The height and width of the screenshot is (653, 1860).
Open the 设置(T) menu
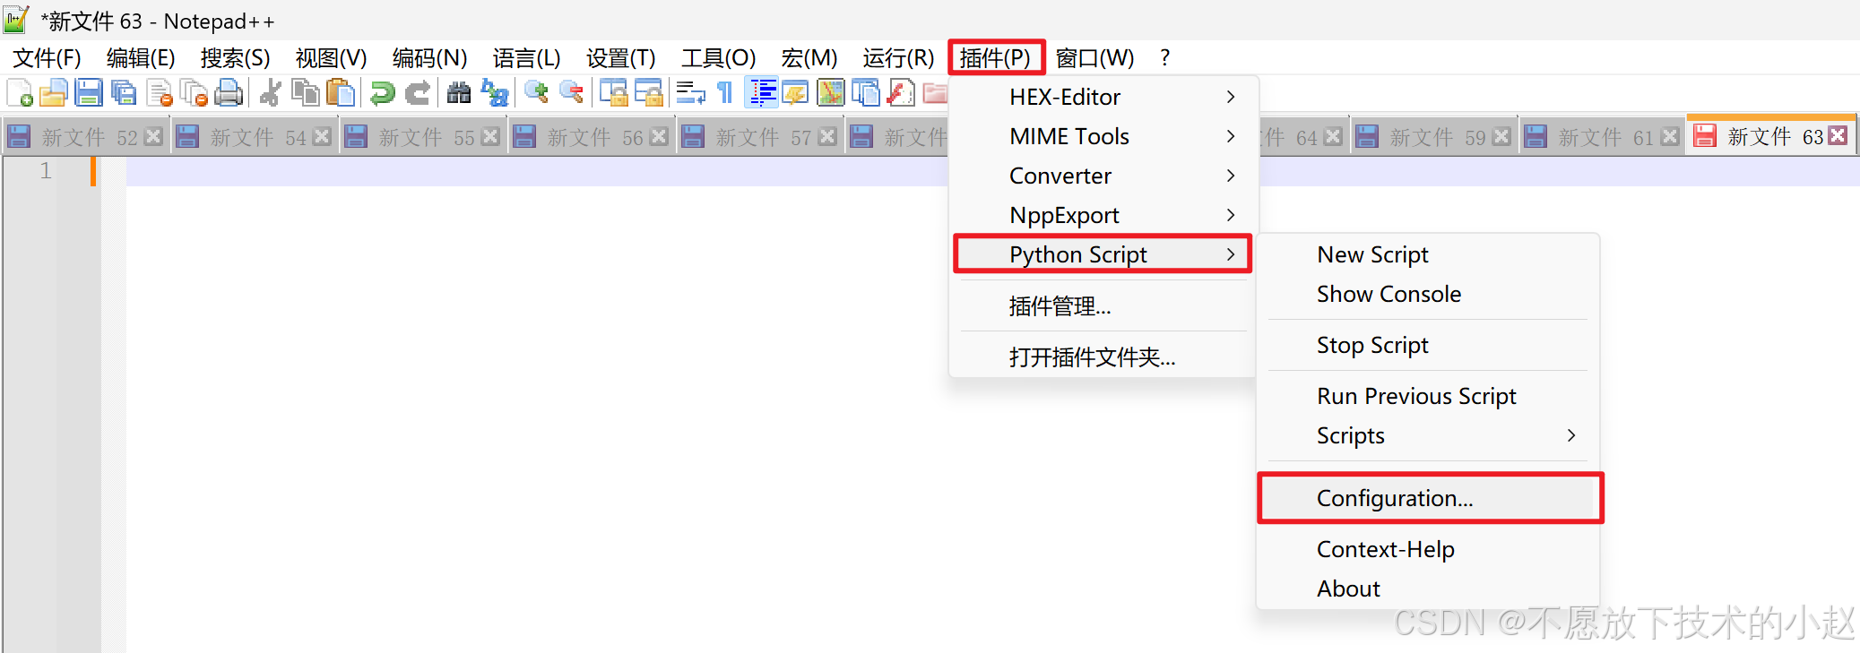[x=621, y=58]
